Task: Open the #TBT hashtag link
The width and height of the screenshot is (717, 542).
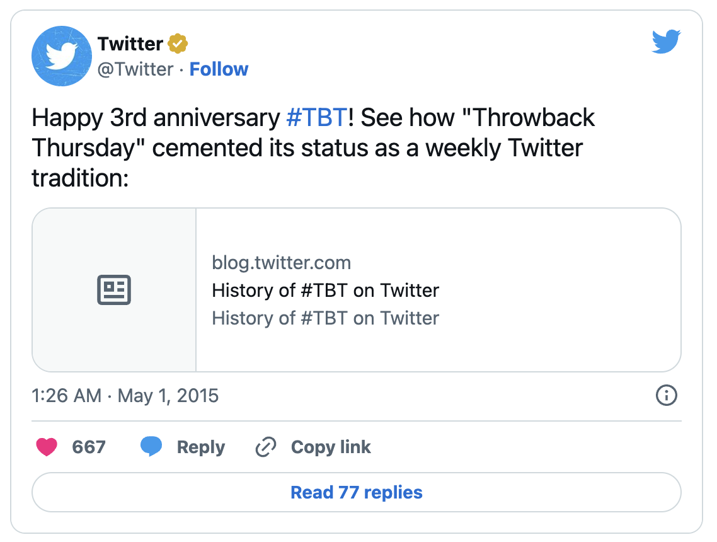Action: [316, 118]
